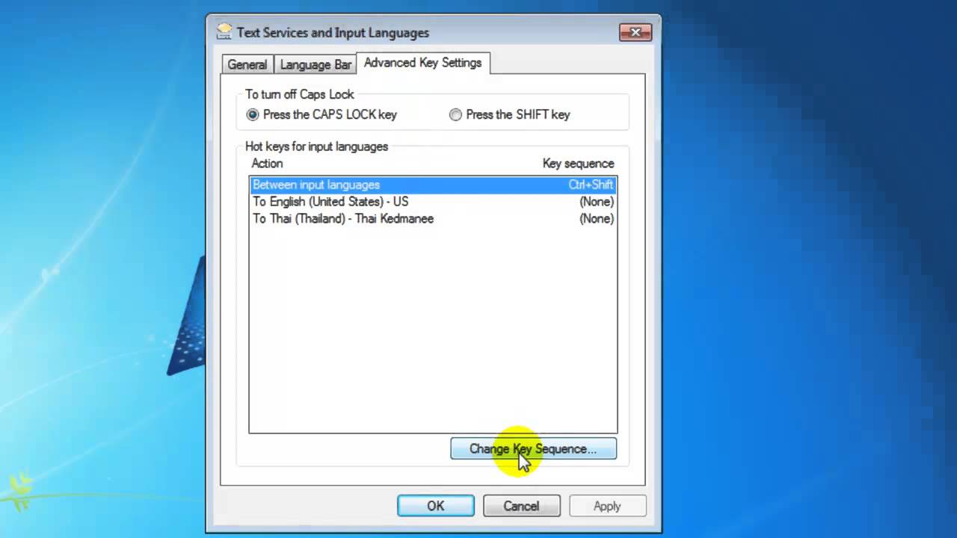Image resolution: width=957 pixels, height=538 pixels.
Task: Close the Text Services dialog
Action: click(636, 32)
